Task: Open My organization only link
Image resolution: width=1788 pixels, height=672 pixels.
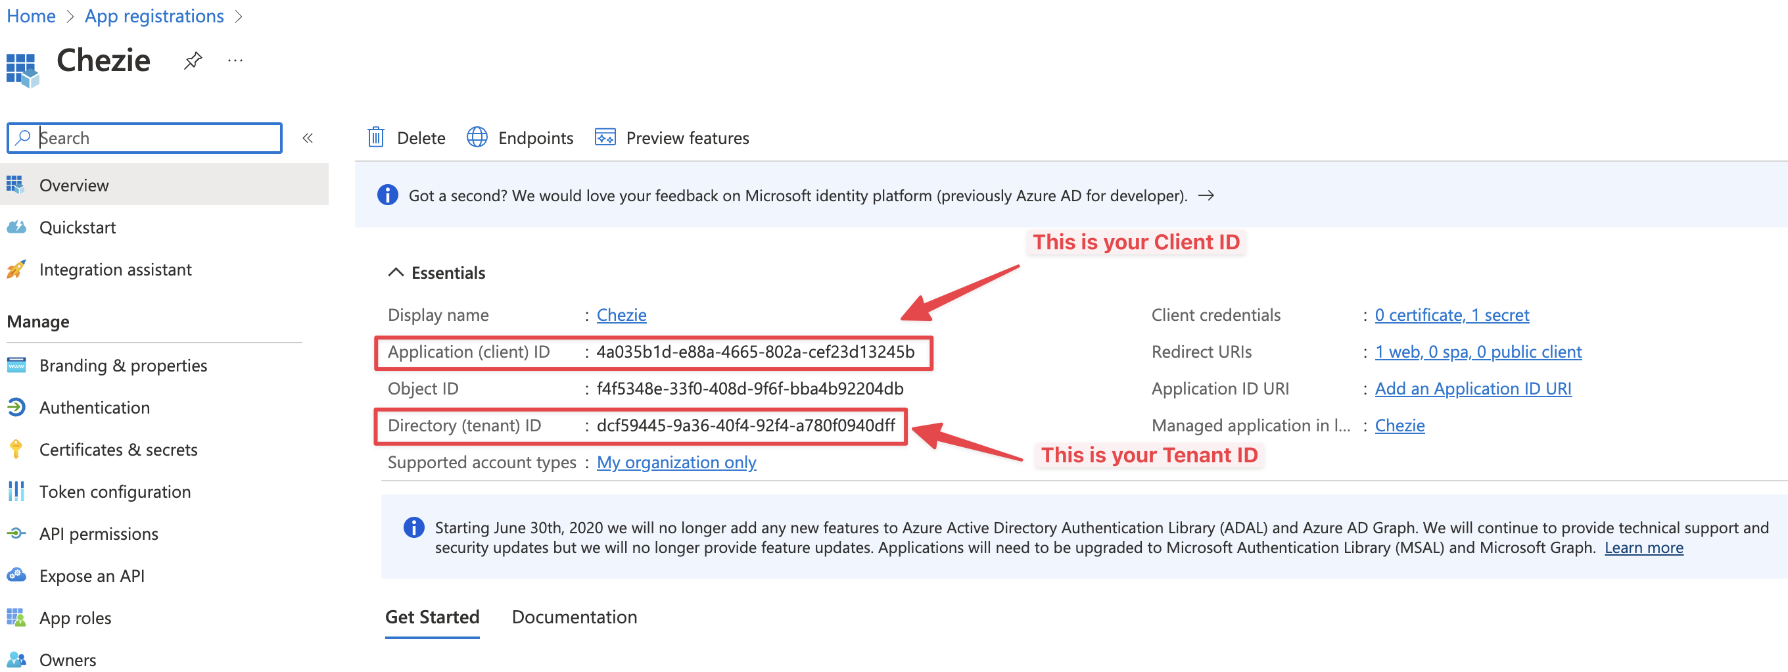Action: point(676,462)
